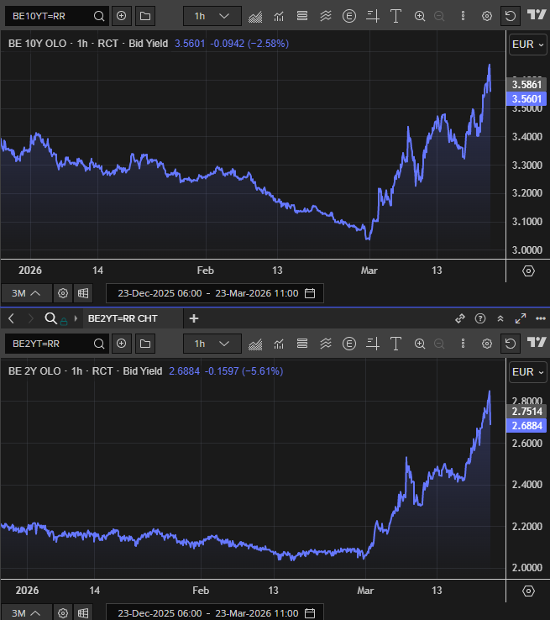Open range settings gear below bottom chart
Viewport: 550px width, 620px height.
[x=63, y=613]
